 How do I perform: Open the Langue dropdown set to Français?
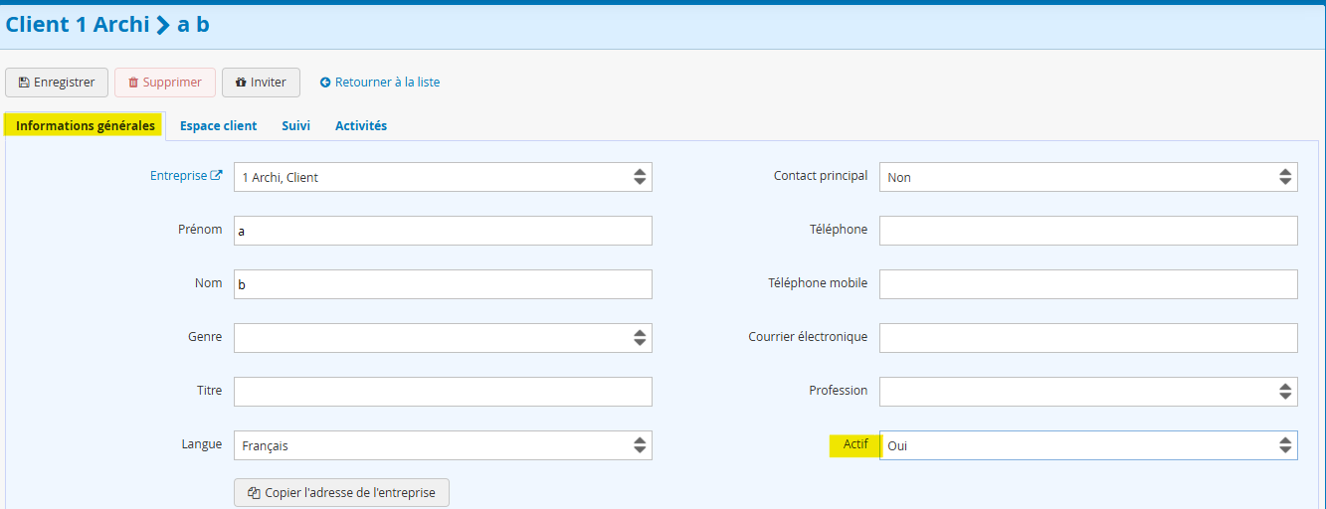[443, 445]
